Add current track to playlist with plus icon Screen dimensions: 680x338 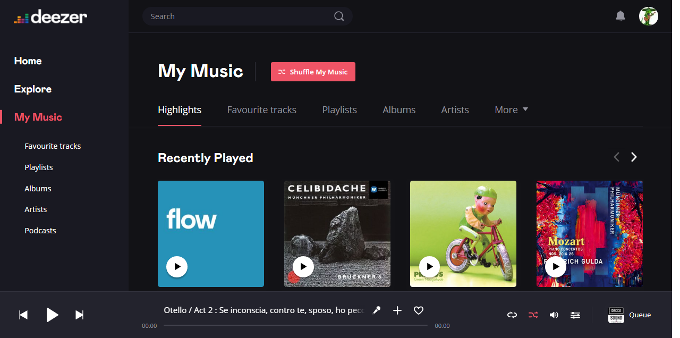coord(397,310)
